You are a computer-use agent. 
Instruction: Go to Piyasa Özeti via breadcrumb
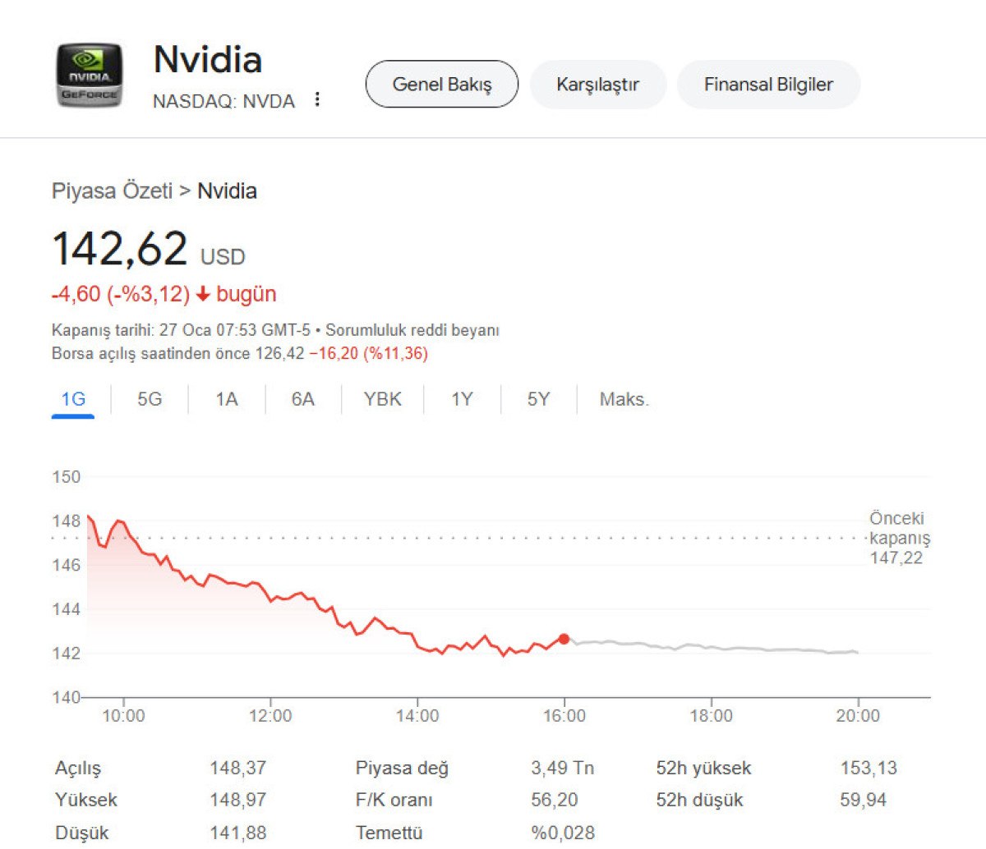(x=113, y=190)
